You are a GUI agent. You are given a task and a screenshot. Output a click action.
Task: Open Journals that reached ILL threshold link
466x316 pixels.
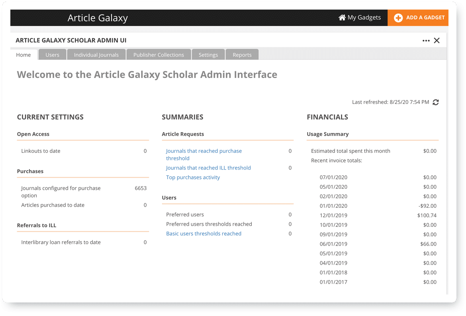(x=208, y=168)
